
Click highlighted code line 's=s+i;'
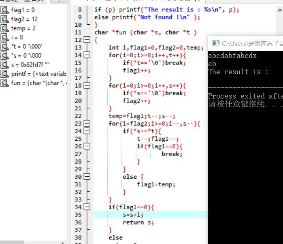[133, 215]
